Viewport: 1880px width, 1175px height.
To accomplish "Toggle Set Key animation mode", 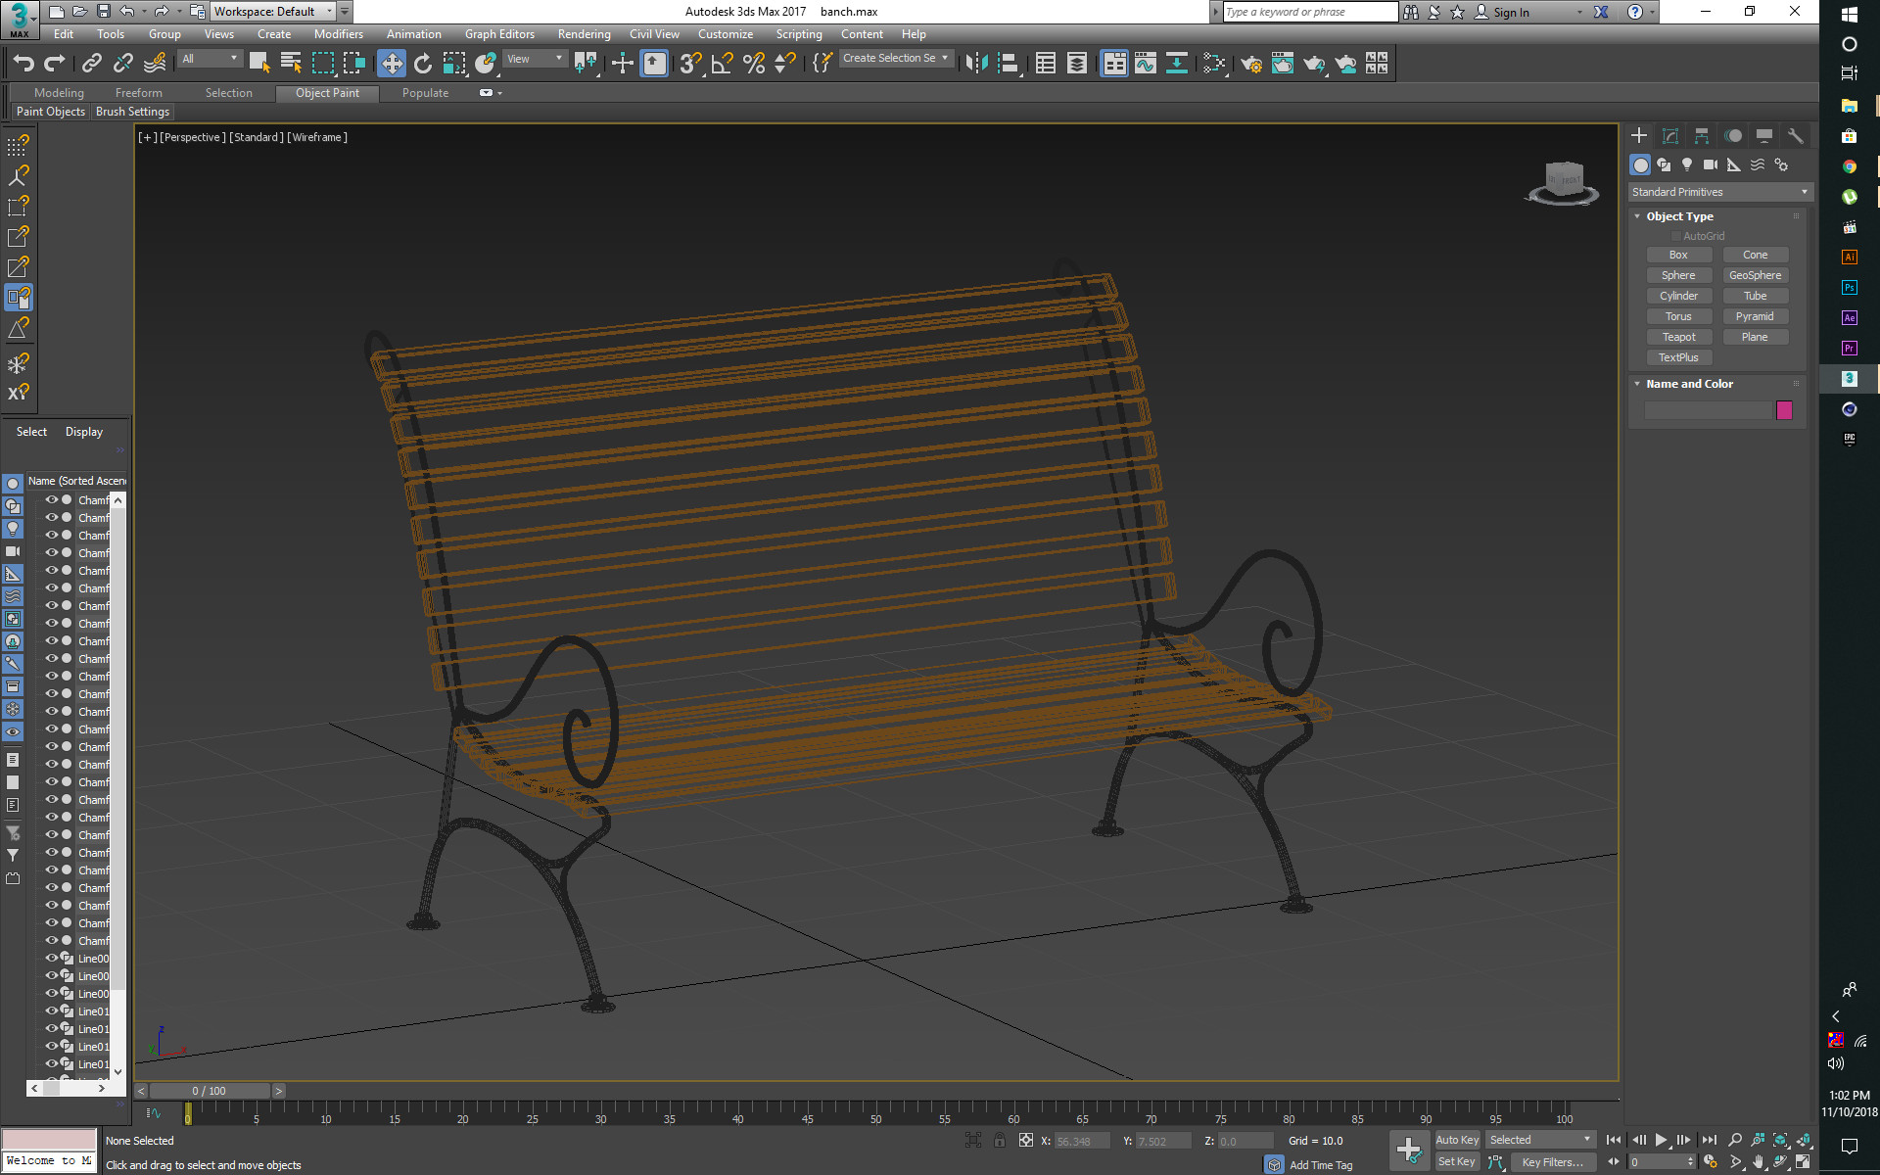I will point(1457,1162).
